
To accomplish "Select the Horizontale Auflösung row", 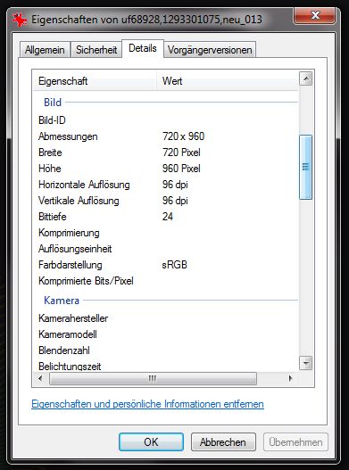I will point(165,185).
